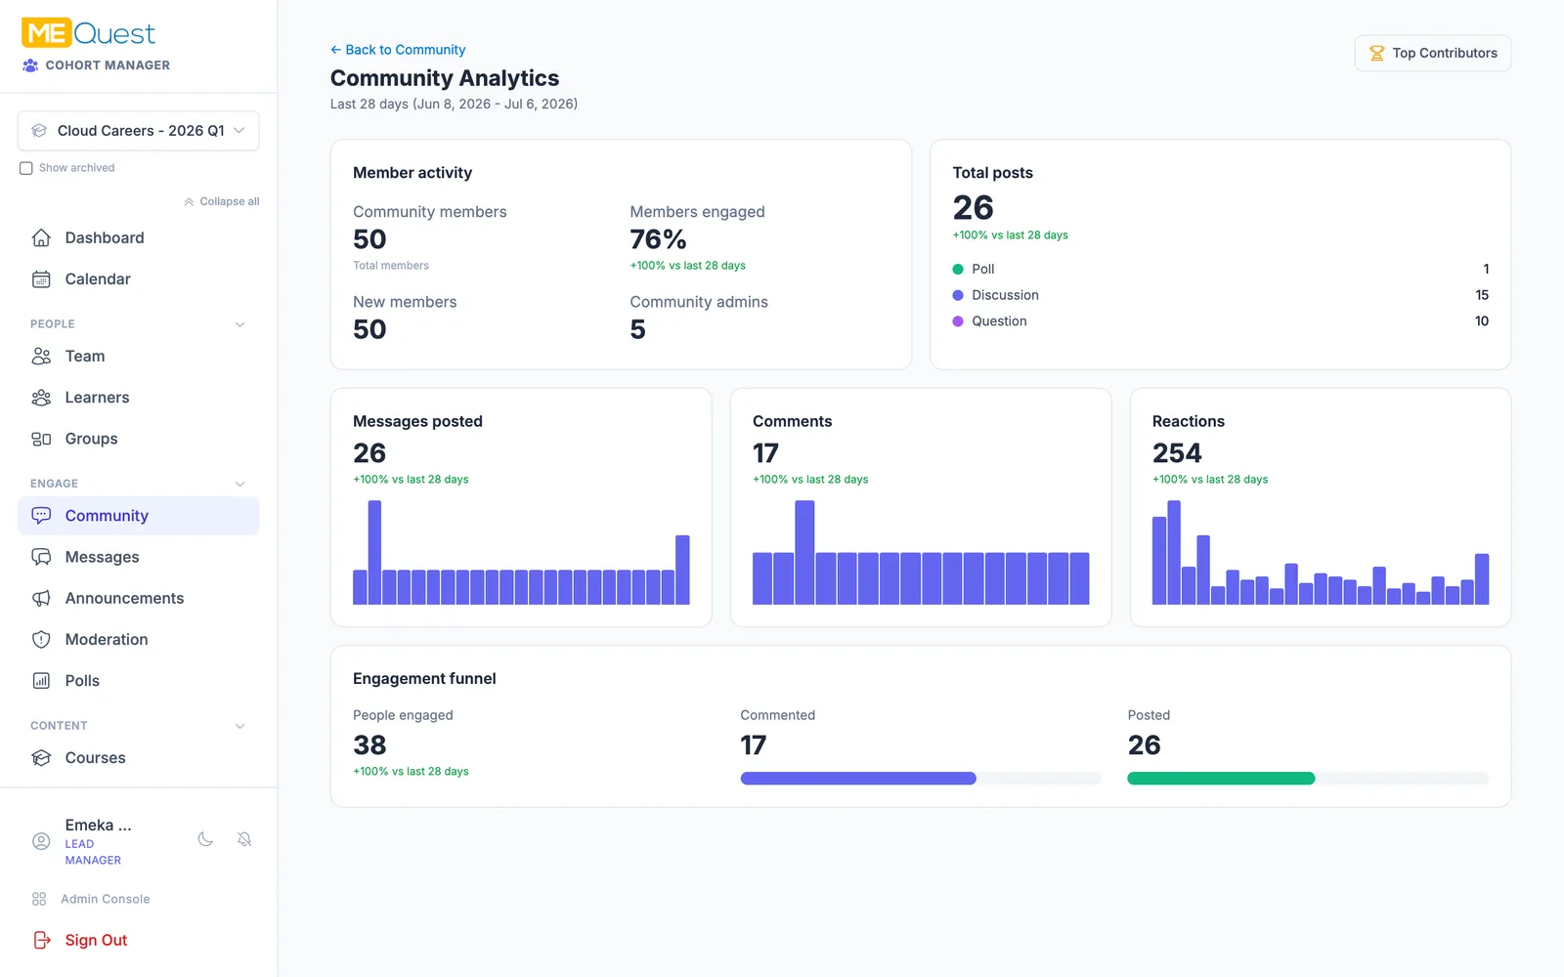The image size is (1564, 977).
Task: Click the Collapse all up-chevron icon
Action: point(189,202)
